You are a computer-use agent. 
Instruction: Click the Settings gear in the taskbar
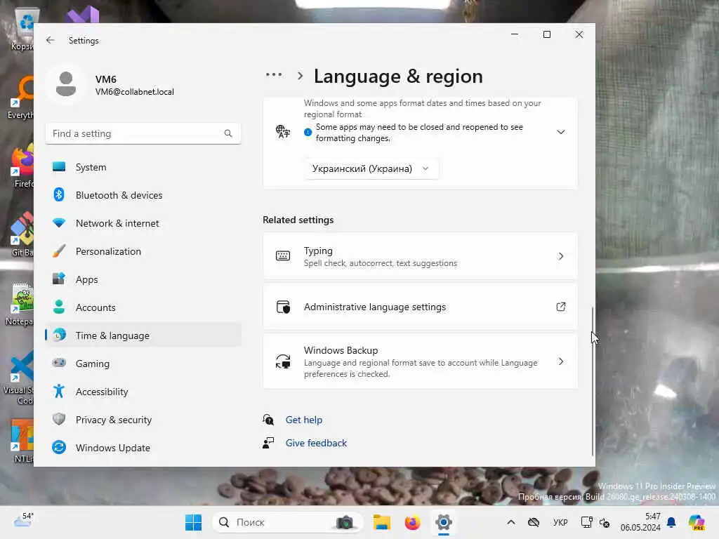point(444,522)
